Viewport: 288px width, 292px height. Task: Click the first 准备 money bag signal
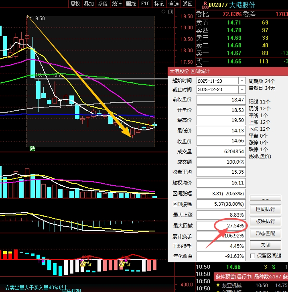[82, 264]
